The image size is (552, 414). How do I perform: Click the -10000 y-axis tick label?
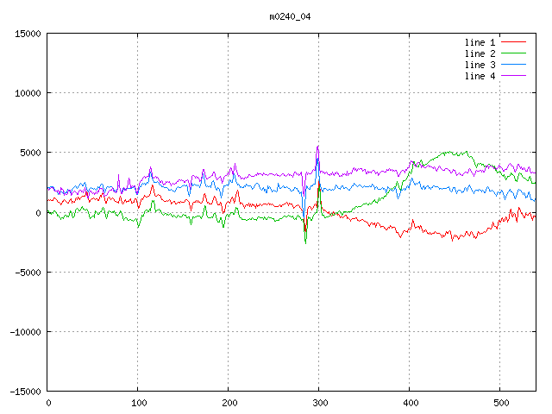point(26,331)
